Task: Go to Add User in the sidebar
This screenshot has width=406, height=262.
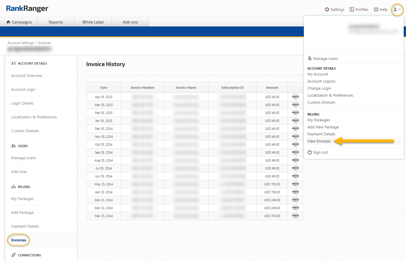Action: [19, 172]
